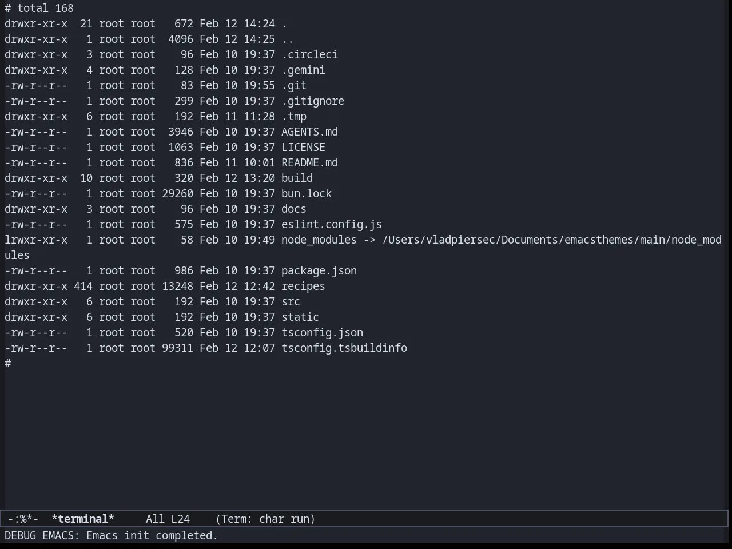The width and height of the screenshot is (732, 549).
Task: Click the LICENSE file name
Action: 303,147
